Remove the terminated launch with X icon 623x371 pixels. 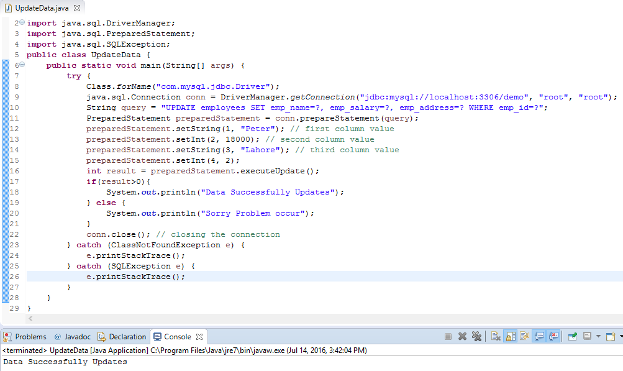pyautogui.click(x=461, y=336)
